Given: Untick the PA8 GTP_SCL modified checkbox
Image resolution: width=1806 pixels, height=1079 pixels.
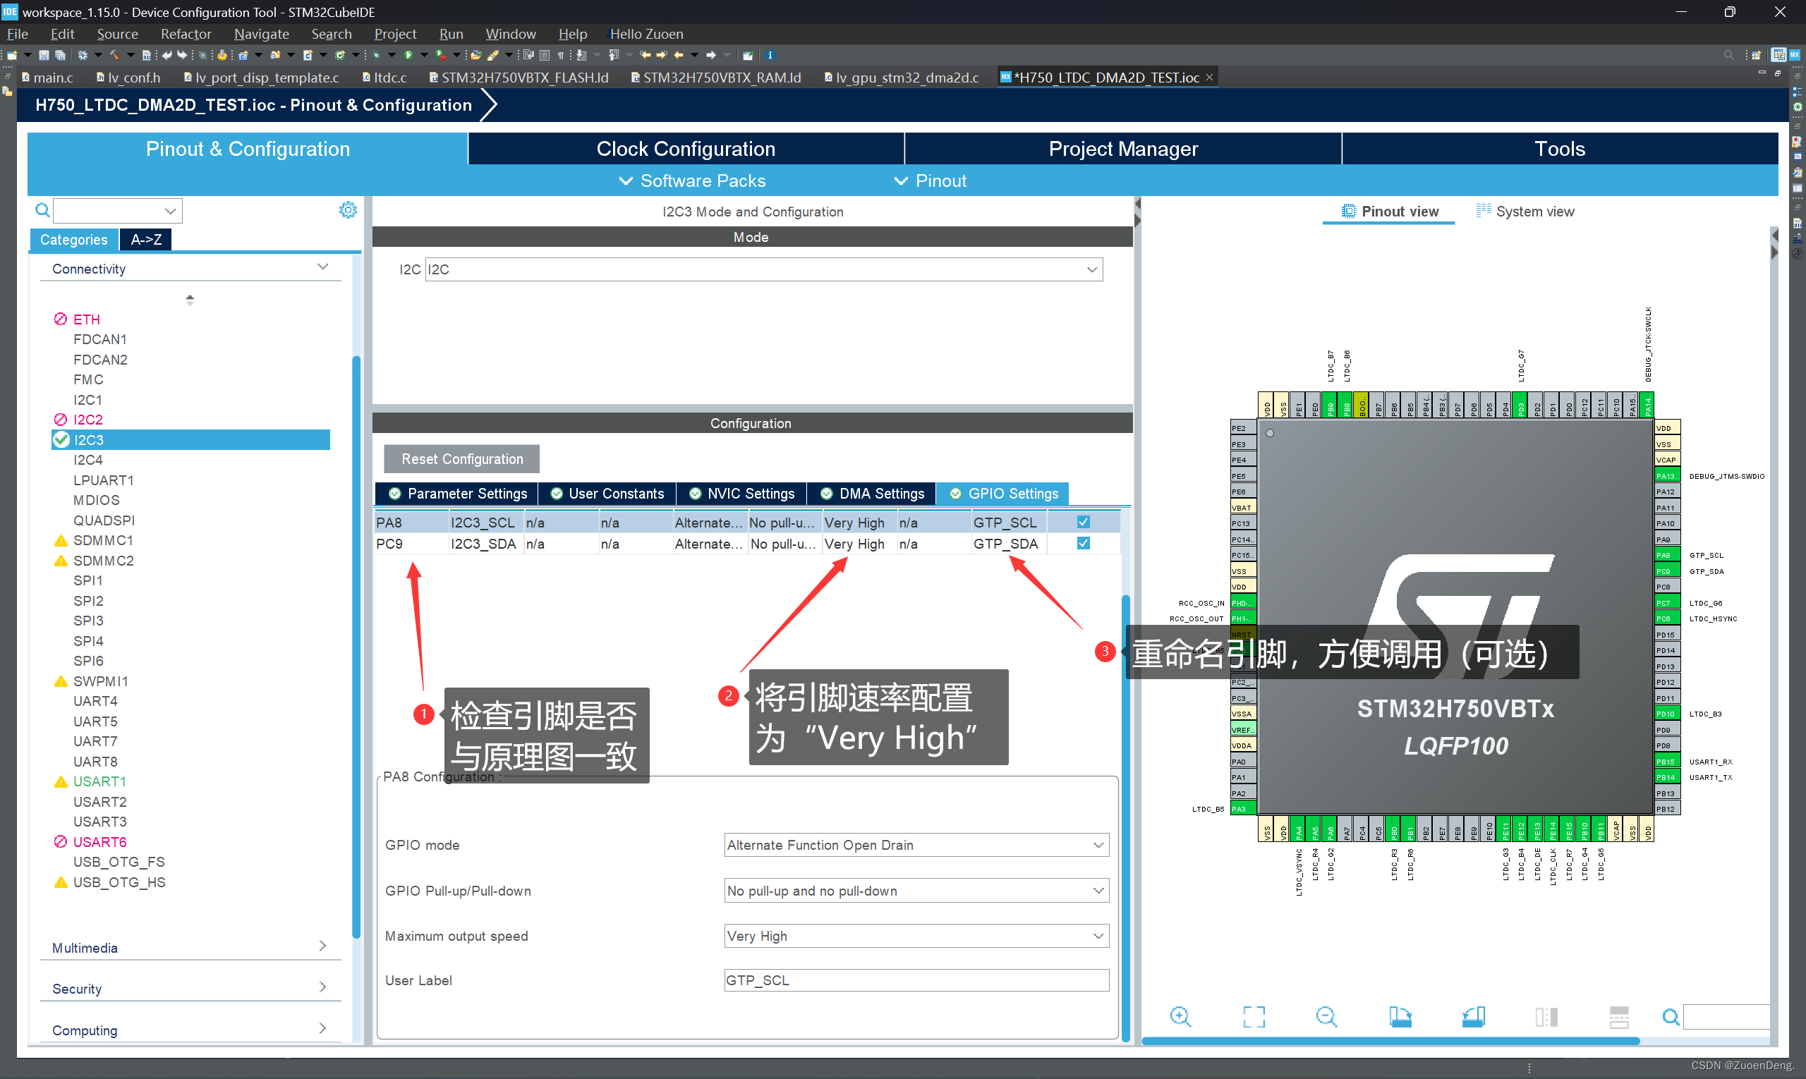Looking at the screenshot, I should tap(1083, 522).
